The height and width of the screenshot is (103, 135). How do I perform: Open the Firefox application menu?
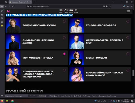tap(132, 6)
